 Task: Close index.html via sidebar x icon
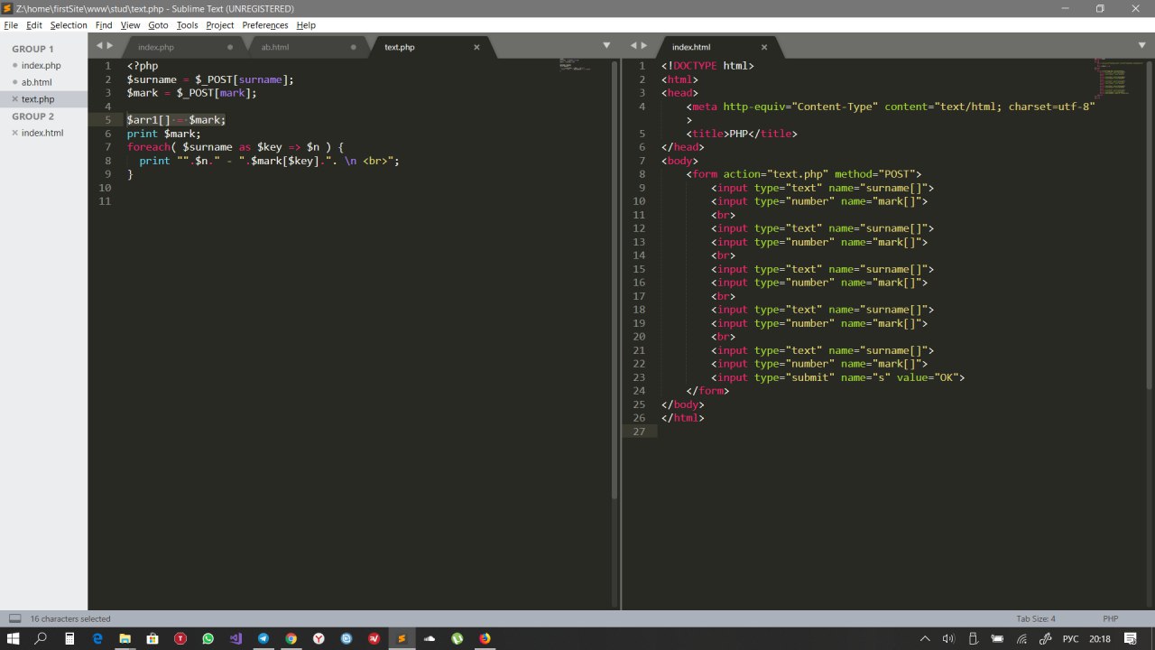(14, 133)
